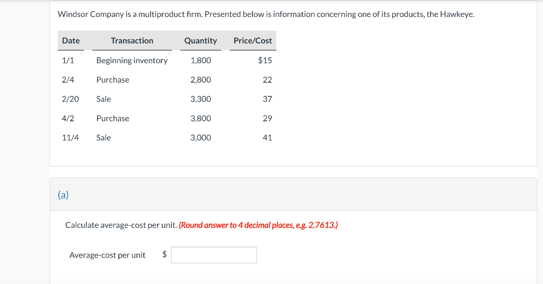543x284 pixels.
Task: Select the $15 price cell
Action: point(265,60)
